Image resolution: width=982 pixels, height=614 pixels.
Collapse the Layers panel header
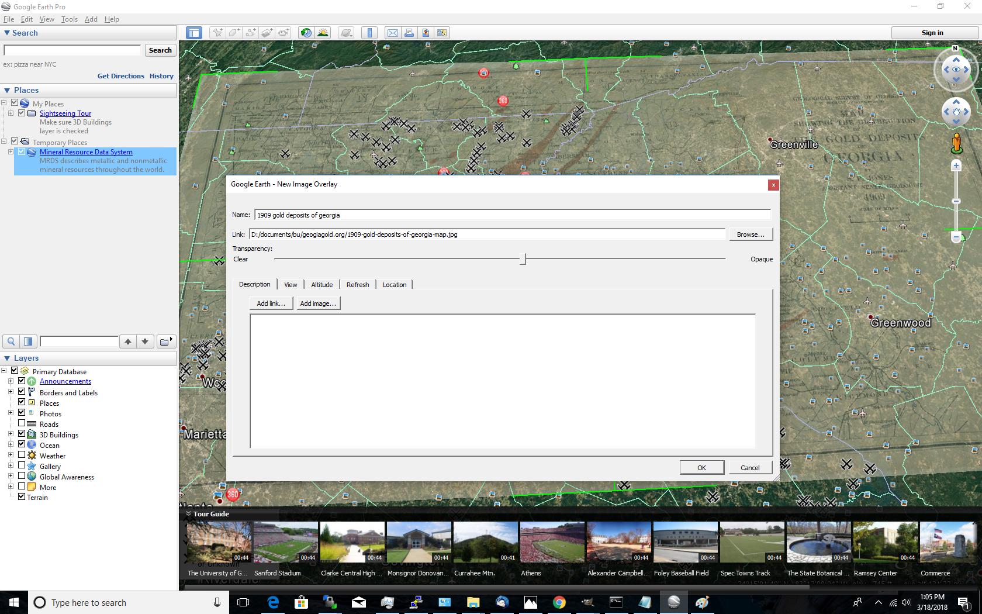[7, 358]
